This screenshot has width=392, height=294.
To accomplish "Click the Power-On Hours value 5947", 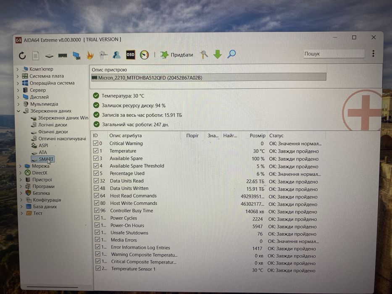I will pyautogui.click(x=258, y=226).
